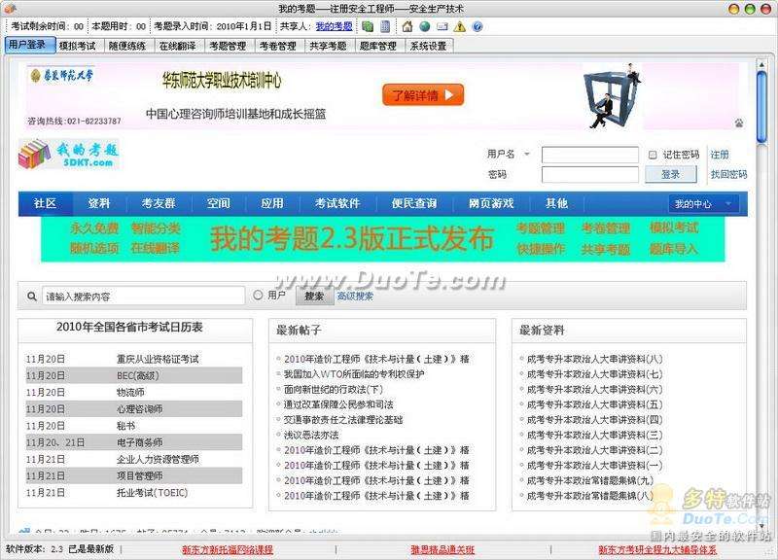Click into the 用户名 input field

[590, 155]
